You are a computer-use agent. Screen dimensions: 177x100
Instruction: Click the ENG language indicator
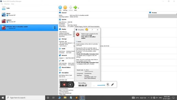click(x=160, y=98)
